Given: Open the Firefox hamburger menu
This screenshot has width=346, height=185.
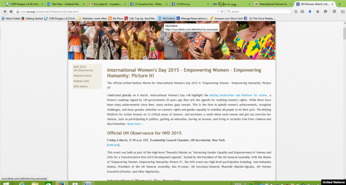Looking at the screenshot, I should [334, 11].
